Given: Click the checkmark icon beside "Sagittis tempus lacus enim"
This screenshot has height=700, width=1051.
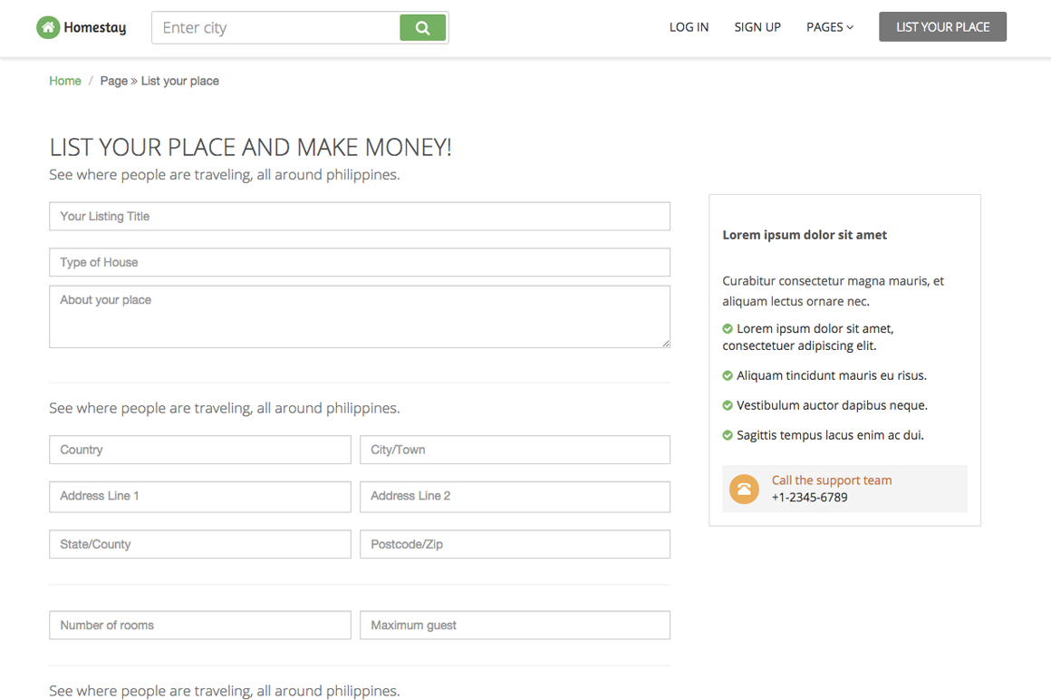Looking at the screenshot, I should click(x=727, y=435).
